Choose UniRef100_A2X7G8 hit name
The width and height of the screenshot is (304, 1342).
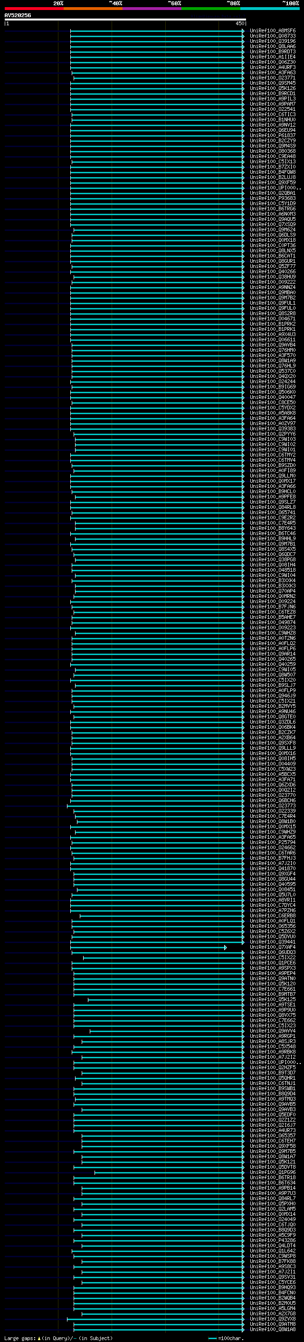pos(272,1313)
